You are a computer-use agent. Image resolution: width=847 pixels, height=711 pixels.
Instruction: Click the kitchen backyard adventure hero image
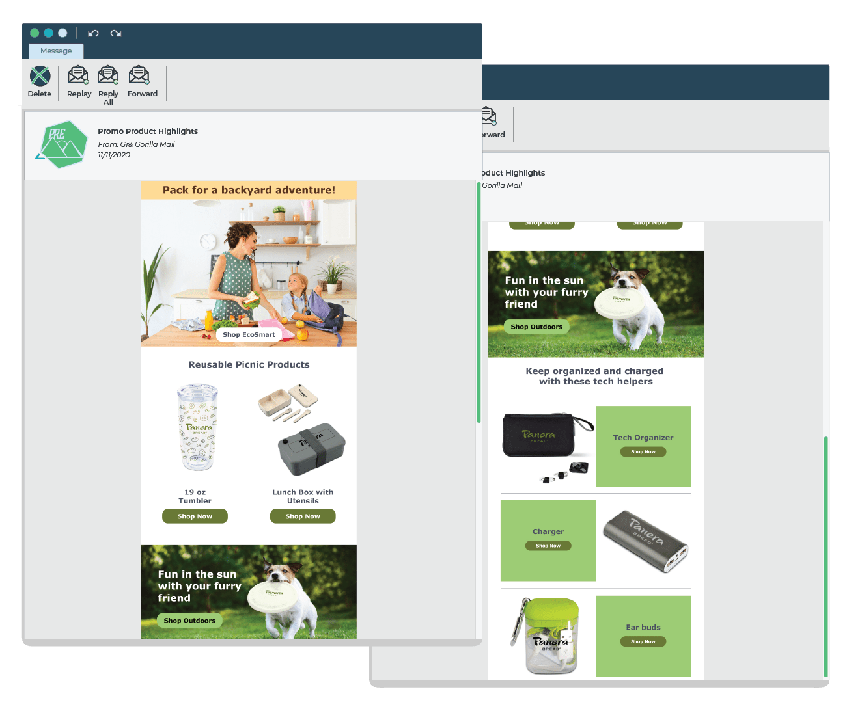[249, 273]
